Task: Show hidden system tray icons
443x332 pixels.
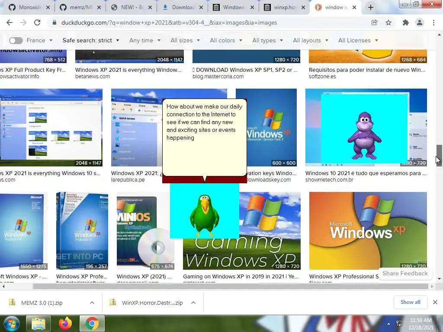Action: pos(389,324)
